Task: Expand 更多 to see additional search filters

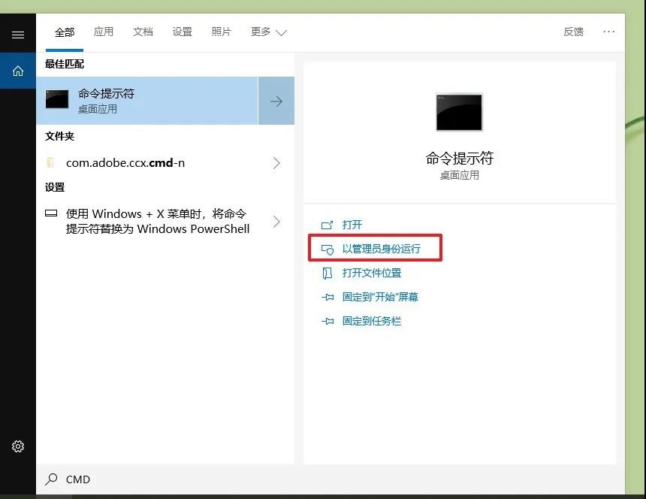Action: pos(268,32)
